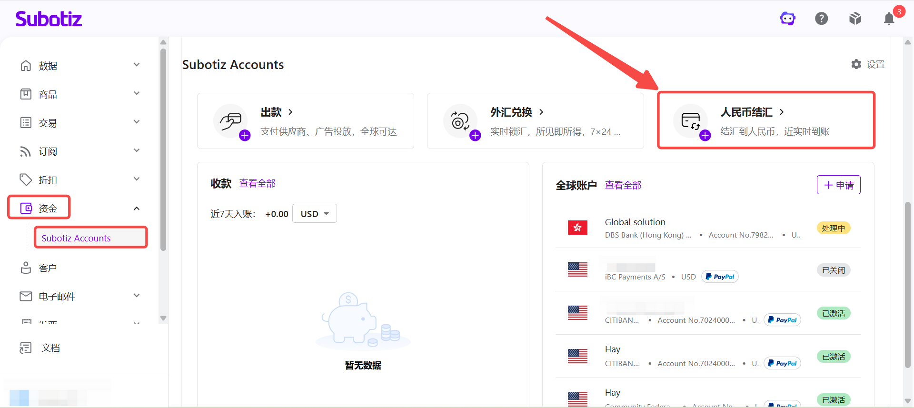Click the Global solution account name
Image resolution: width=914 pixels, height=408 pixels.
[635, 222]
